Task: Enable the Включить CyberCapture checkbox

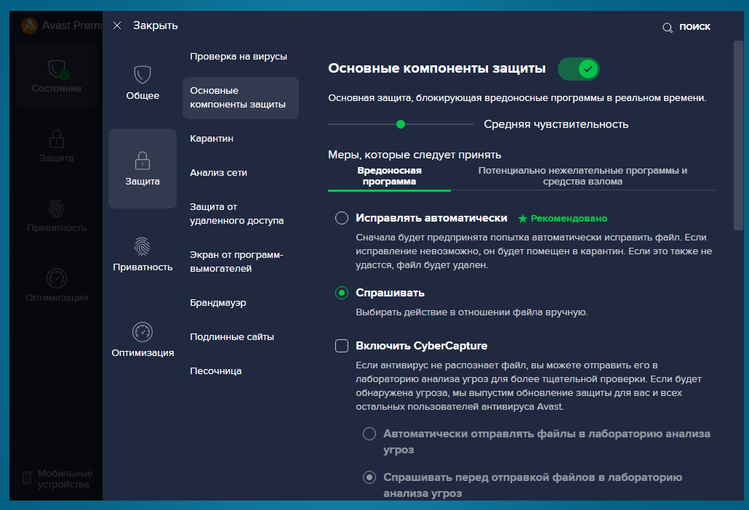Action: click(x=342, y=345)
